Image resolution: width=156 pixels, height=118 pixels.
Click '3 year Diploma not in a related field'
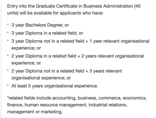(x=48, y=41)
